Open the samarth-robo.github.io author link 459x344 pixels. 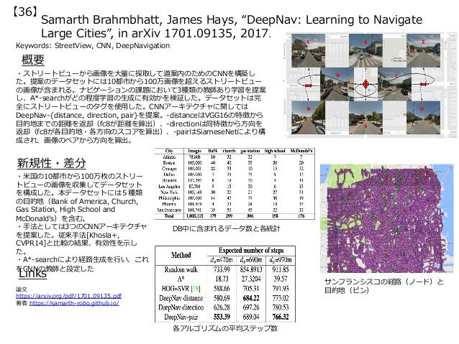pyautogui.click(x=74, y=303)
